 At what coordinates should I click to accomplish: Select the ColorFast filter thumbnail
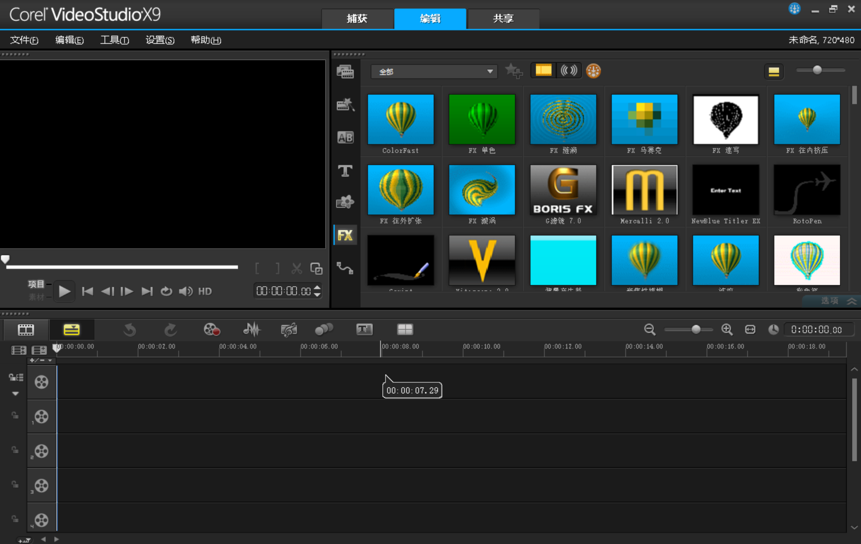pos(400,120)
